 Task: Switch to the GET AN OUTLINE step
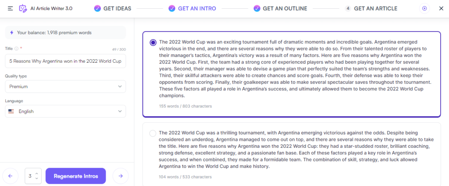(285, 8)
